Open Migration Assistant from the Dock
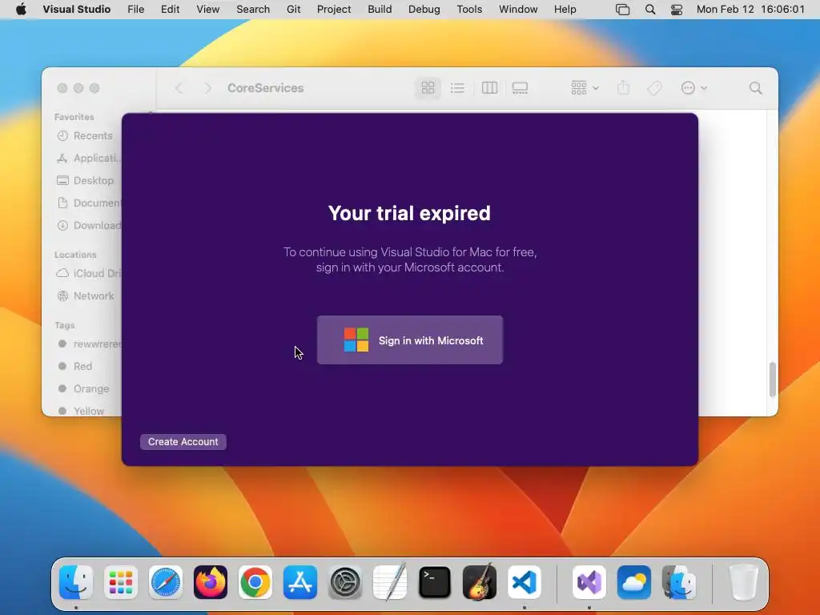The image size is (820, 615). tap(679, 582)
